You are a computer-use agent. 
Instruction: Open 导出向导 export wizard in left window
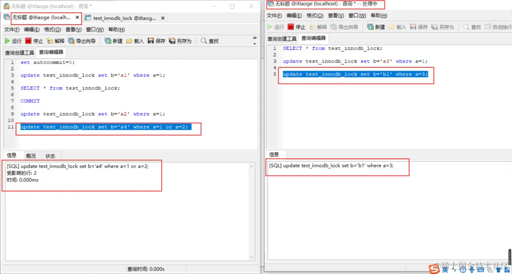(x=82, y=41)
